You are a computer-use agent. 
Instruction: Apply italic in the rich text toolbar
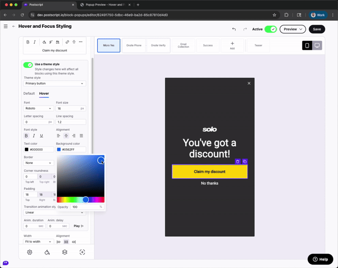(x=35, y=42)
